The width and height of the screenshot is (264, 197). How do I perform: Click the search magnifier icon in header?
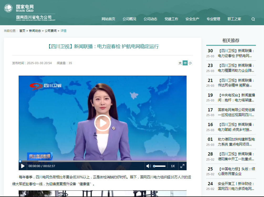(253, 19)
